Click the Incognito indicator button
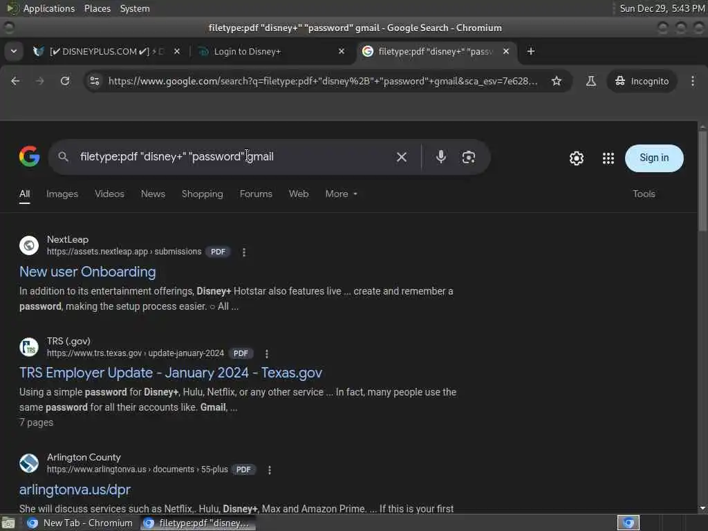This screenshot has width=708, height=531. click(x=642, y=82)
